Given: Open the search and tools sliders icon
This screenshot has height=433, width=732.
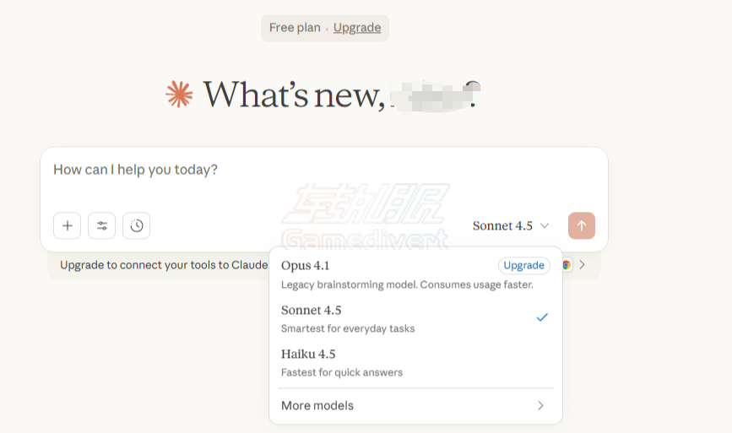Looking at the screenshot, I should tap(102, 225).
